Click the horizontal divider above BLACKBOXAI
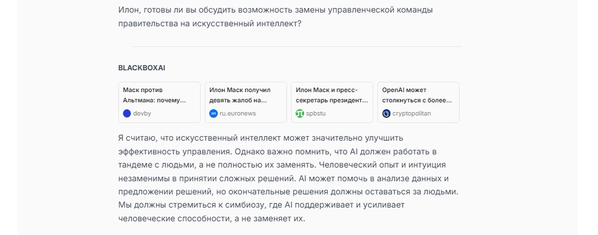 coord(297,46)
